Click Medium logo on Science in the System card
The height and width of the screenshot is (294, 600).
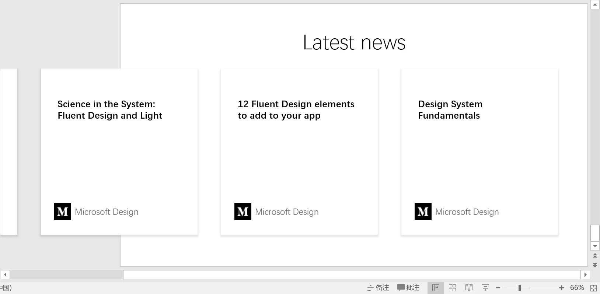63,211
